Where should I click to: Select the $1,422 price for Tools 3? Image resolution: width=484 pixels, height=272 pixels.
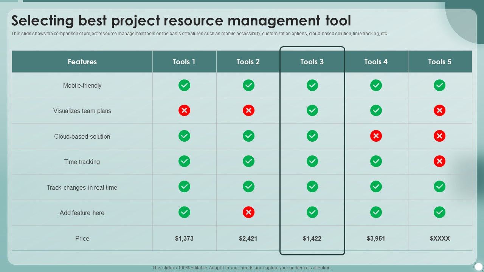(312, 238)
